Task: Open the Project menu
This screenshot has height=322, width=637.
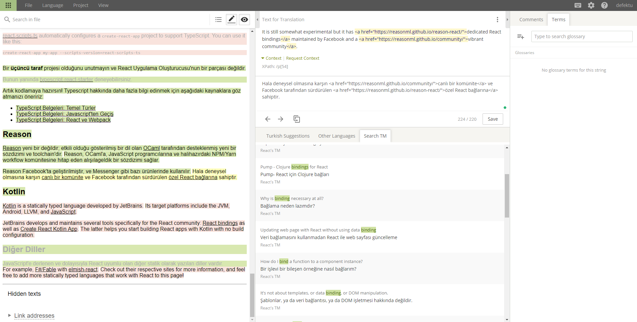Action: (81, 5)
